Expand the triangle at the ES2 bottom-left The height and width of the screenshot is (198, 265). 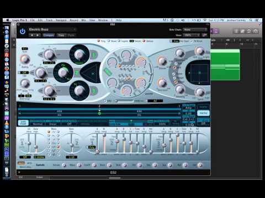[19, 172]
